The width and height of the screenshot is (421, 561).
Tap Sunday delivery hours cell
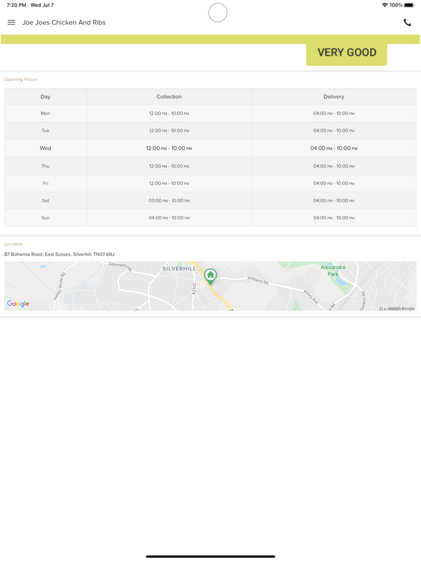coord(334,218)
